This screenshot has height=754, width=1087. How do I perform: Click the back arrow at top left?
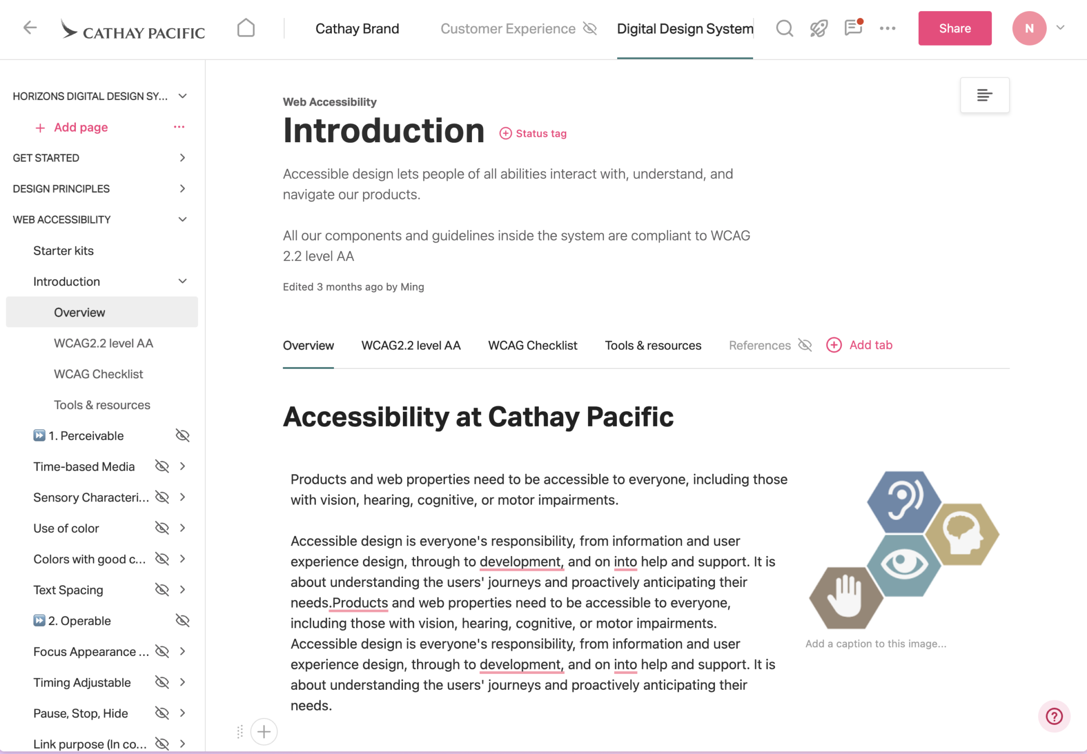coord(30,28)
